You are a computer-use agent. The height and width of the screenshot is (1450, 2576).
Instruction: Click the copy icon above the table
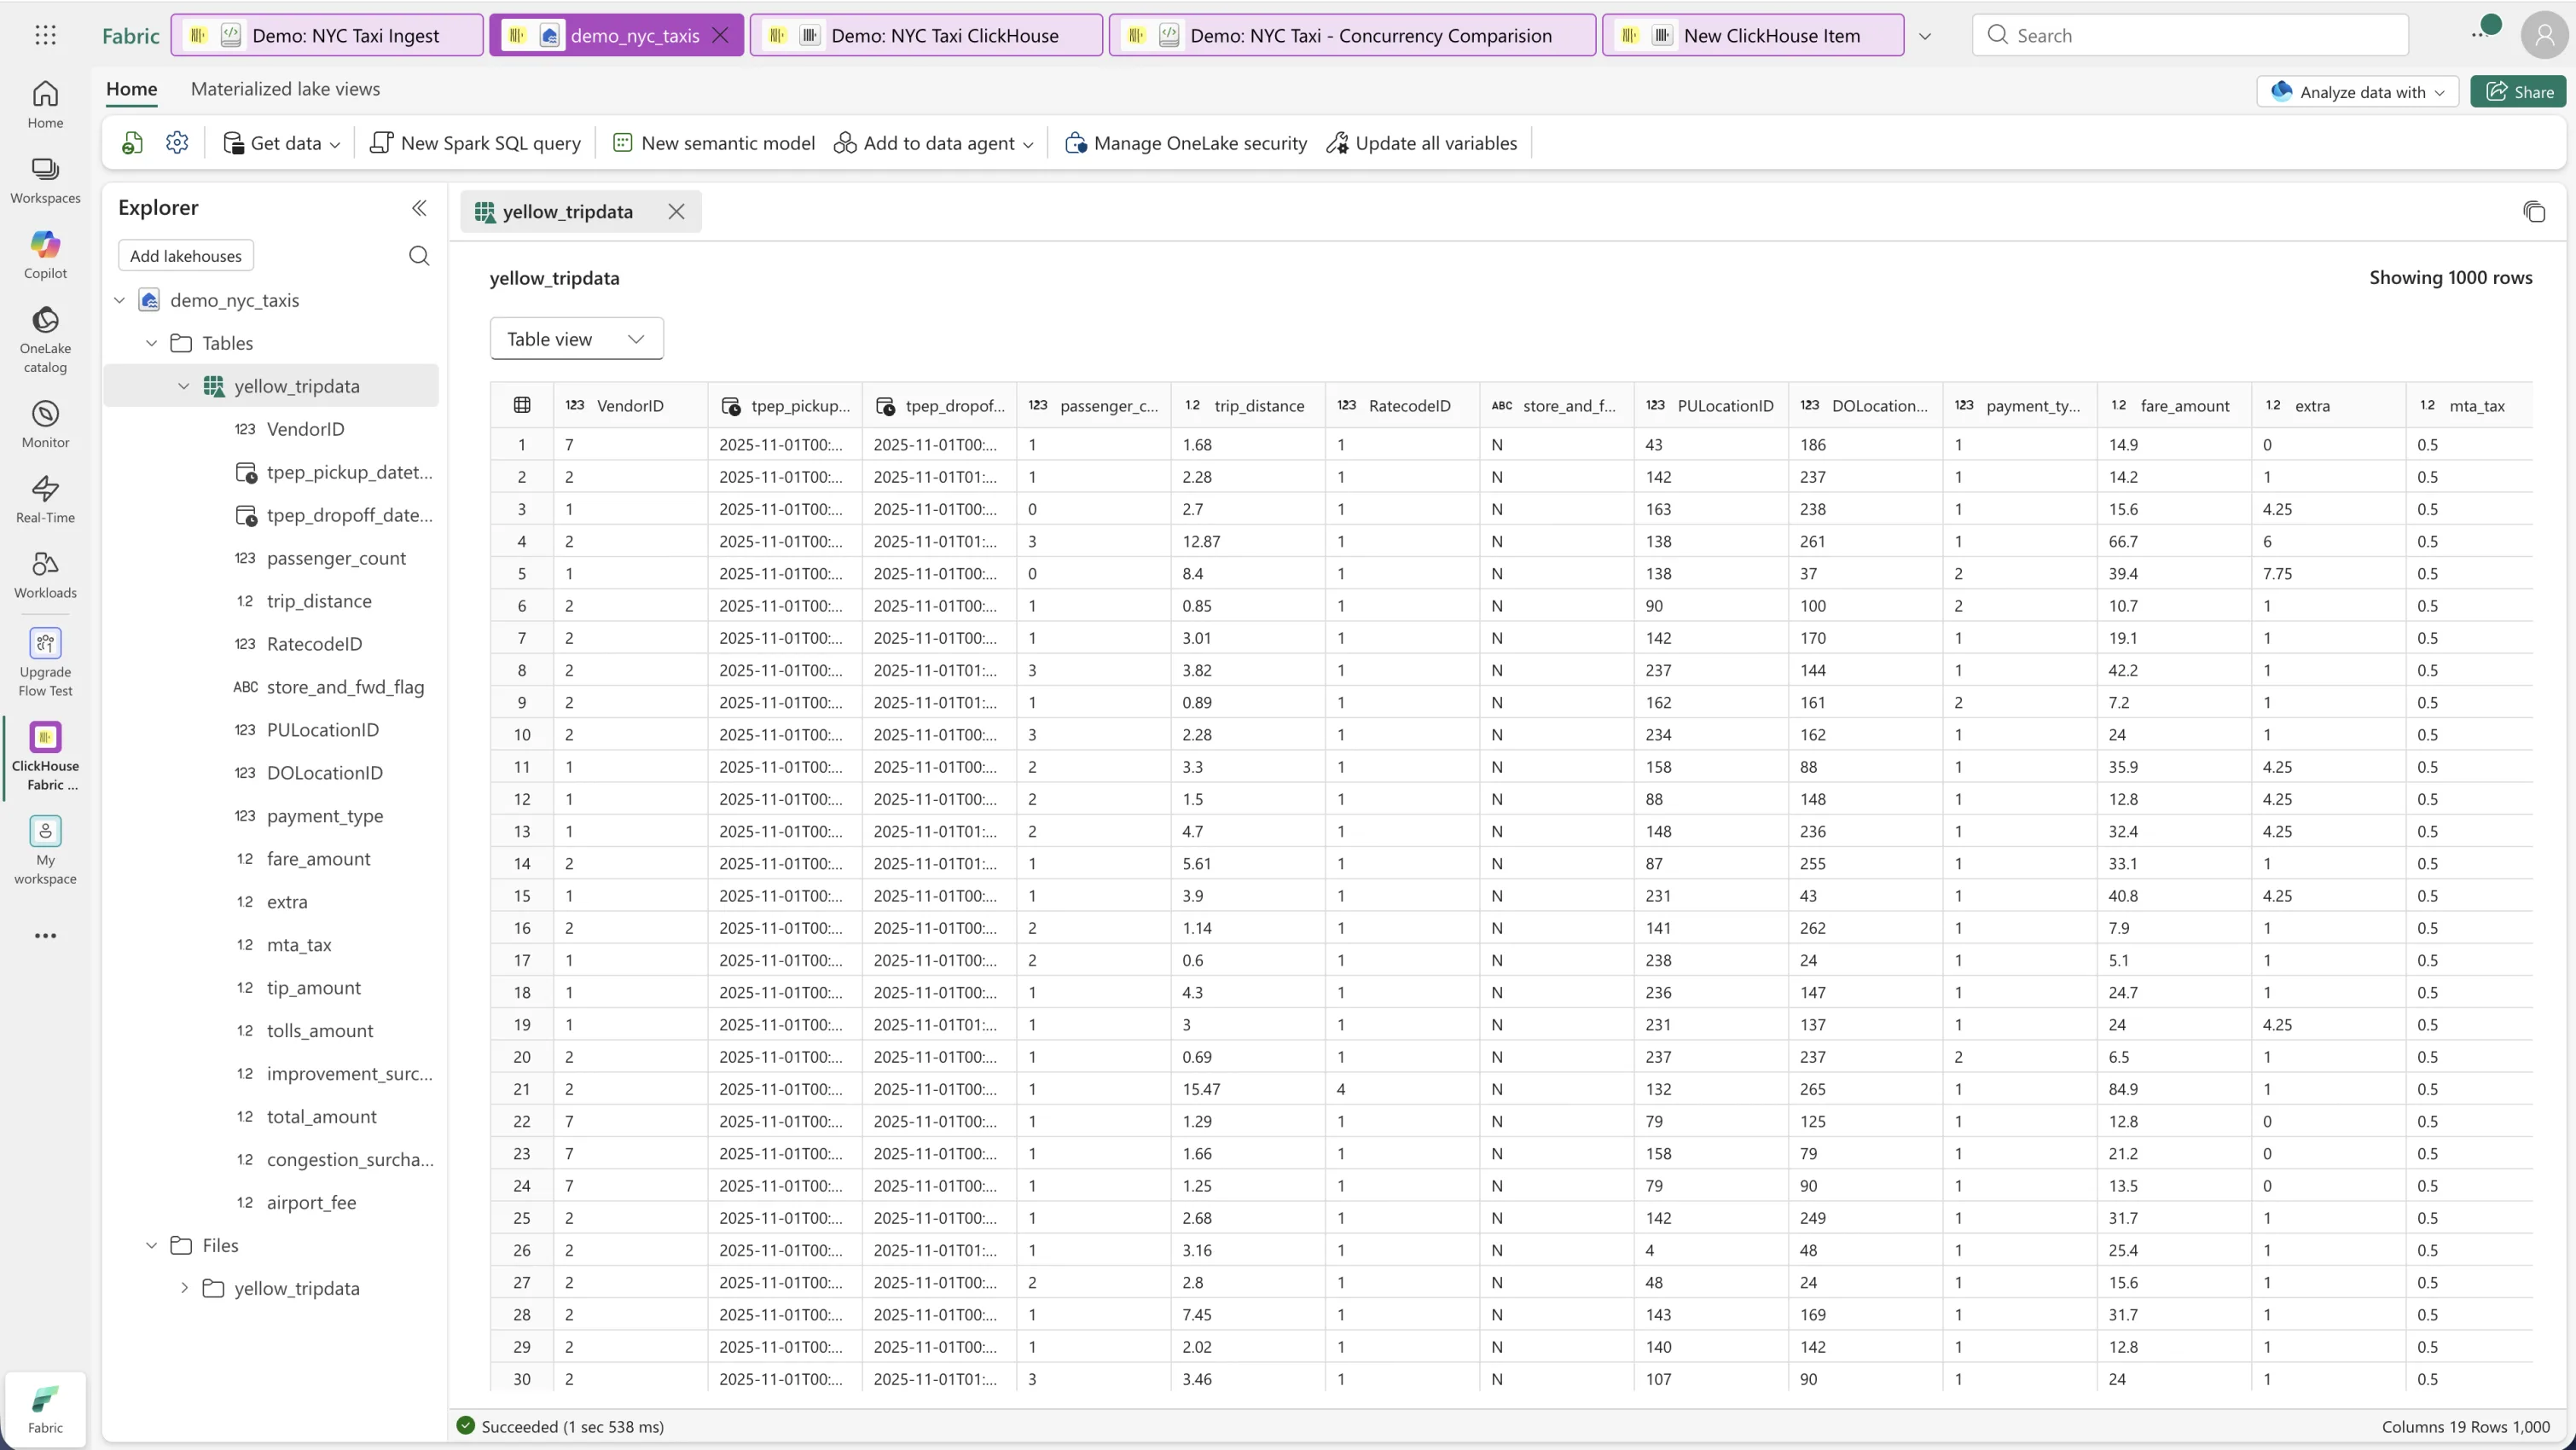[2533, 212]
